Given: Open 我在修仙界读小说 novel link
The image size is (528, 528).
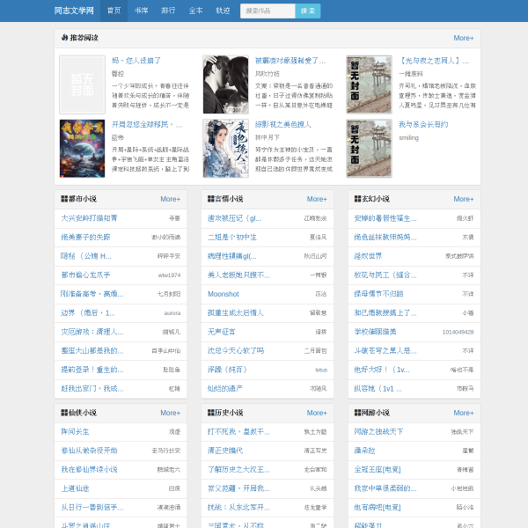Looking at the screenshot, I should pyautogui.click(x=89, y=469).
